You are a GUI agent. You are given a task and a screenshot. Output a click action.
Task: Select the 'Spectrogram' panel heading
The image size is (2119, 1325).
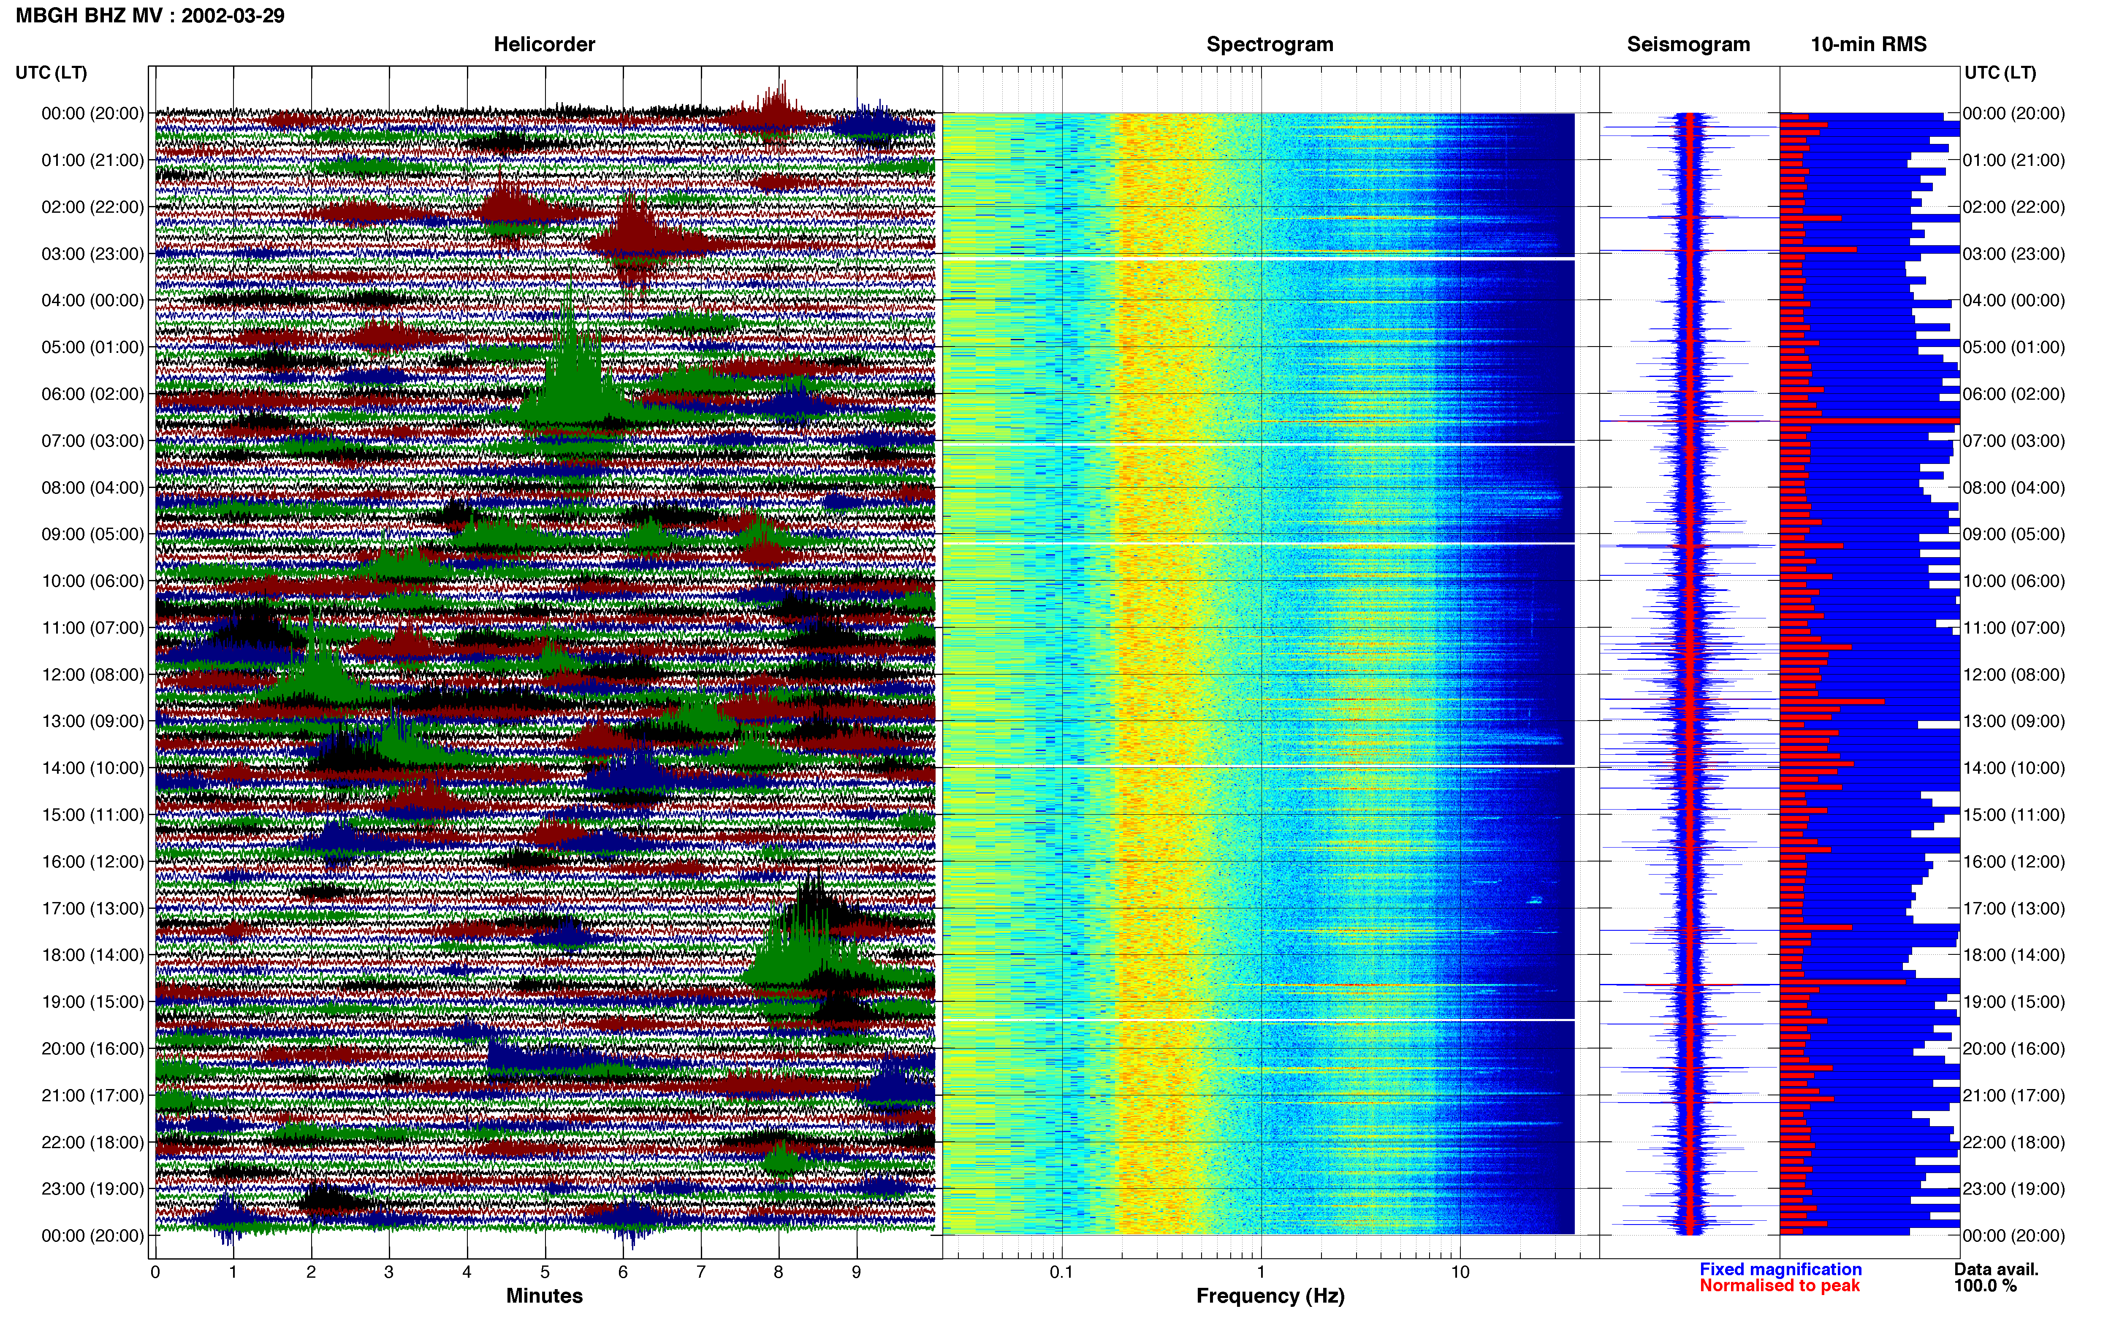(1270, 44)
